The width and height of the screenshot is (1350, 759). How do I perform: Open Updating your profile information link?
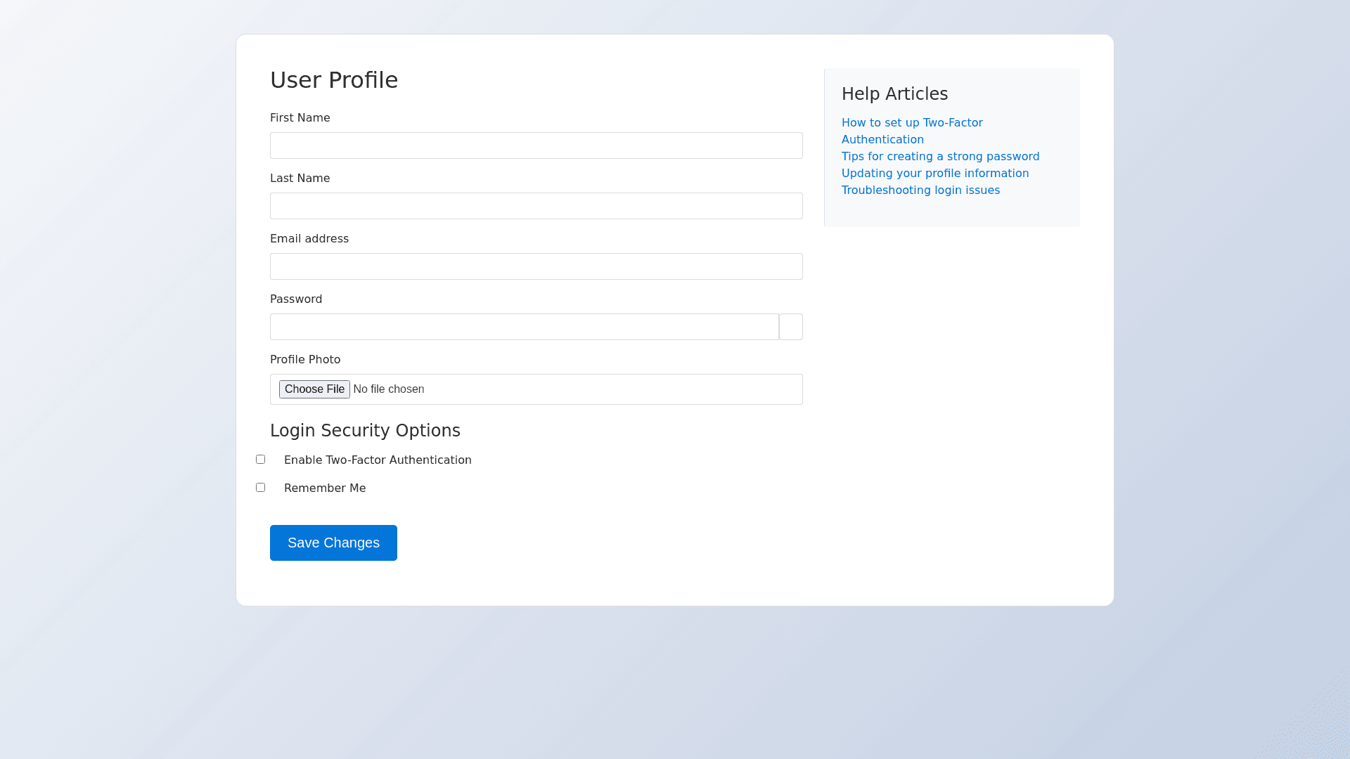point(934,174)
